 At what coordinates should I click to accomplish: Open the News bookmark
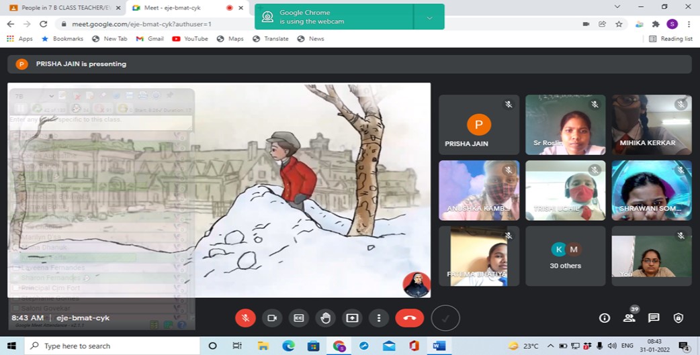tap(311, 39)
